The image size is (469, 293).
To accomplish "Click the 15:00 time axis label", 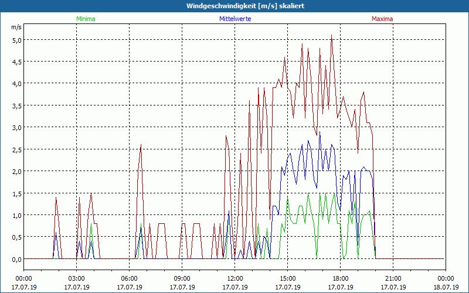I will point(288,279).
